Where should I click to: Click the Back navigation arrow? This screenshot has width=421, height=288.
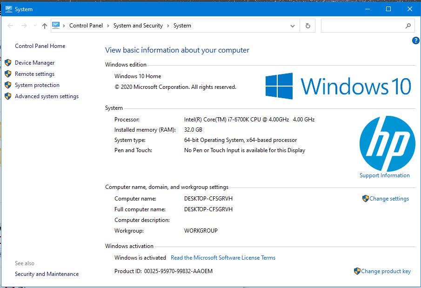click(10, 26)
